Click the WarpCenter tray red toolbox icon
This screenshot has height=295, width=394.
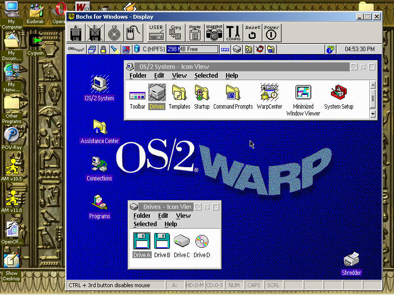(260, 49)
